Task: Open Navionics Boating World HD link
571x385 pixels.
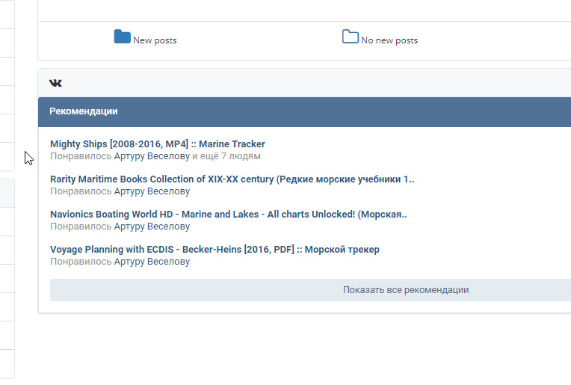Action: (228, 215)
